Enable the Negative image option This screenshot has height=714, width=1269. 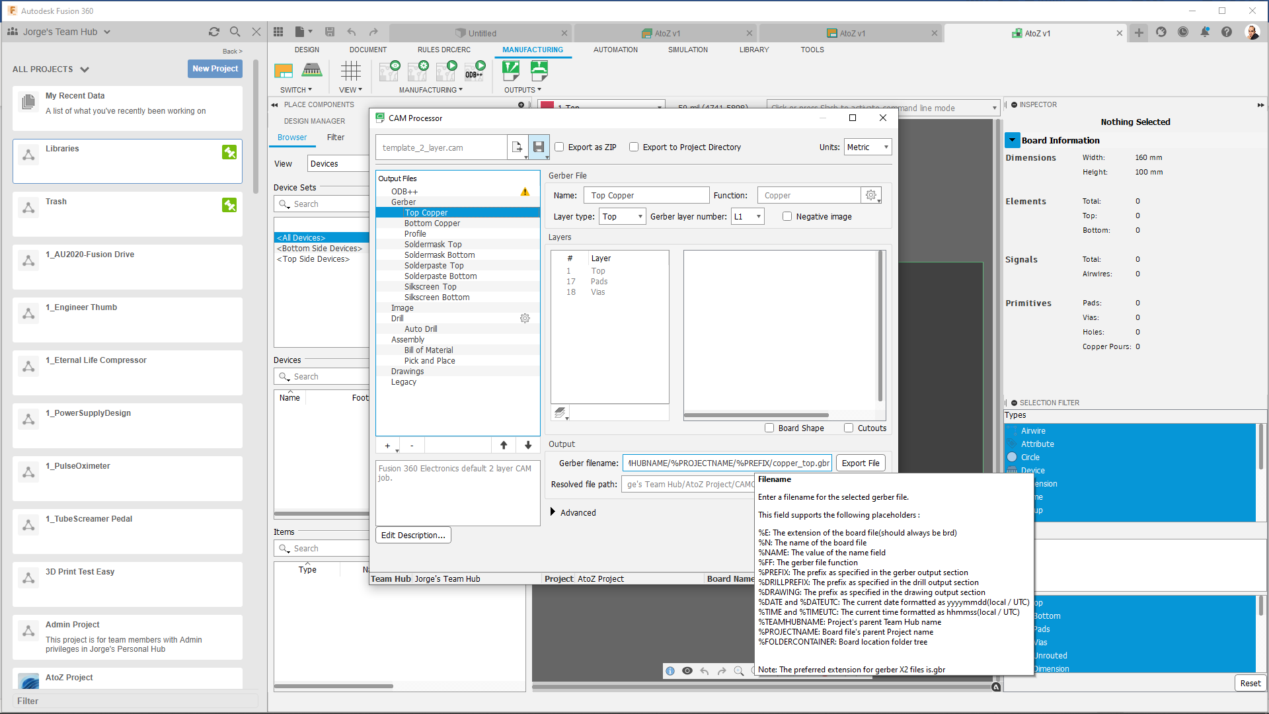787,216
